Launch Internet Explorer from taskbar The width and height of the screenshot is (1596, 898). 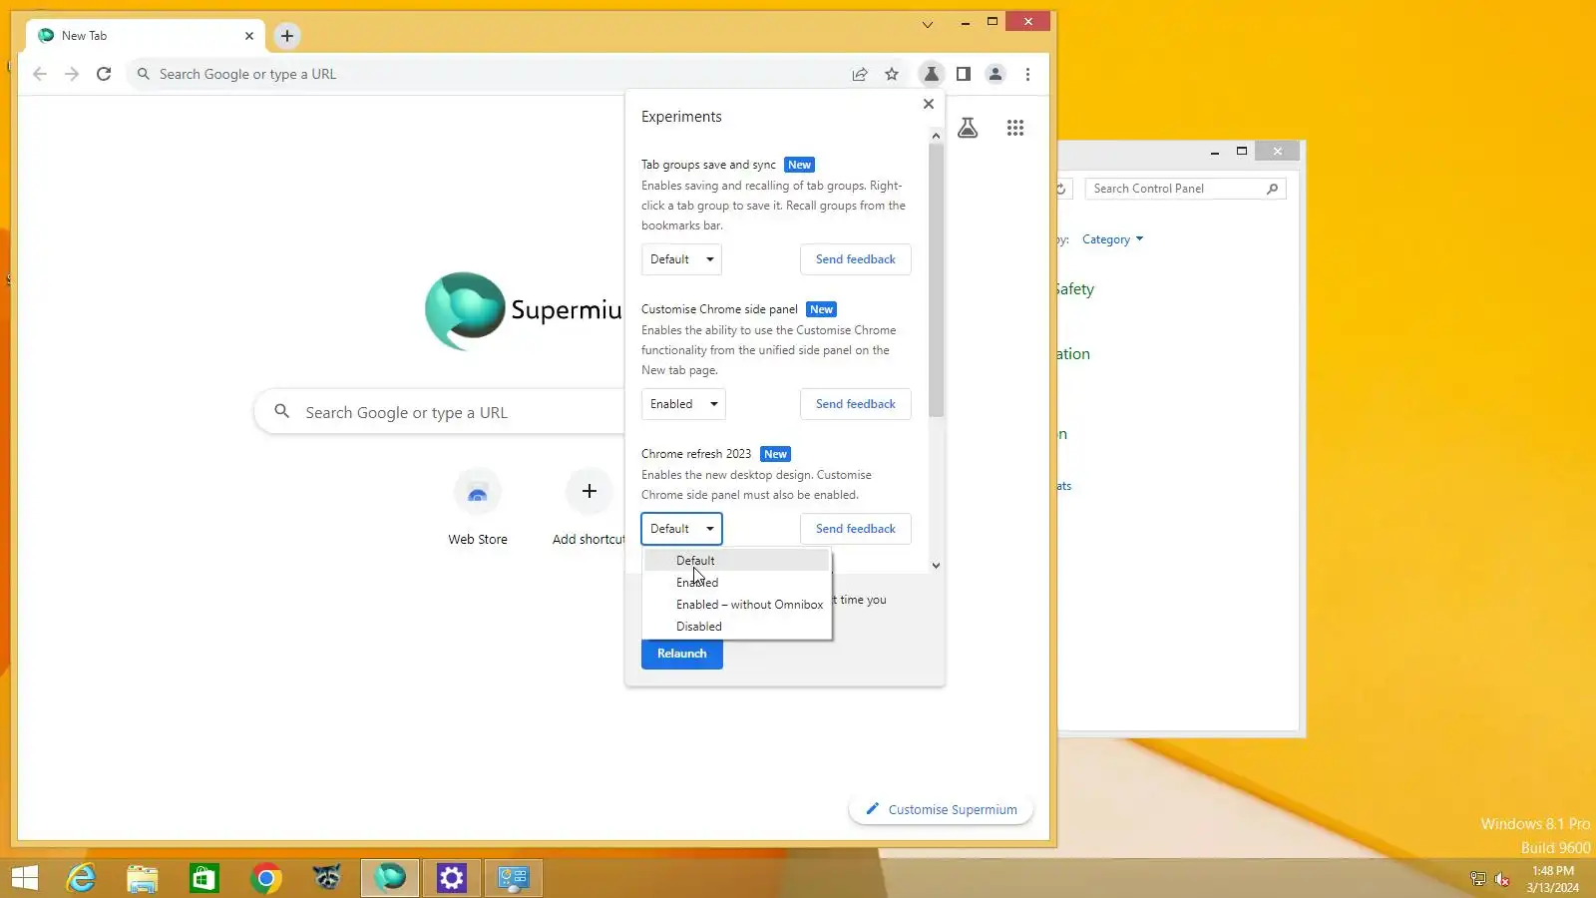tap(81, 878)
